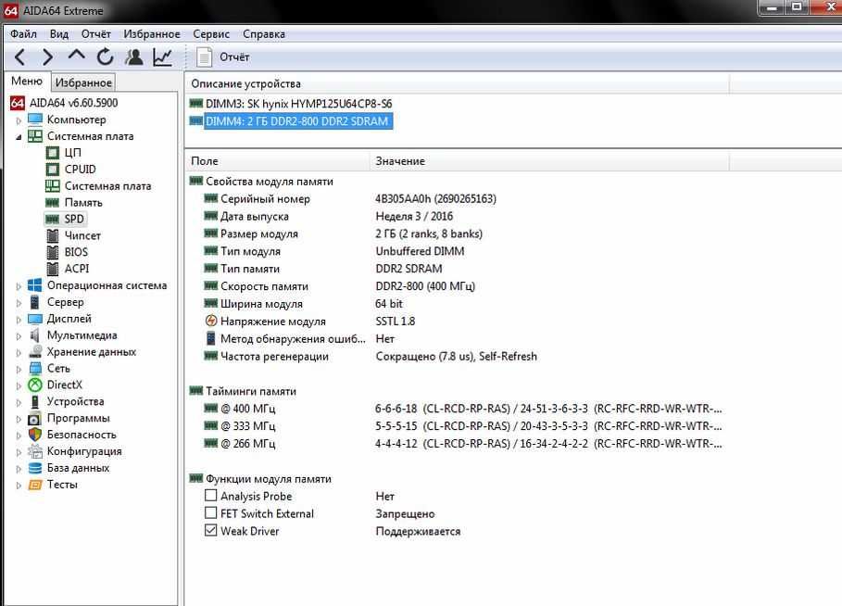Switch to the Меню tab
Screen dimensions: 842x606
(x=27, y=82)
